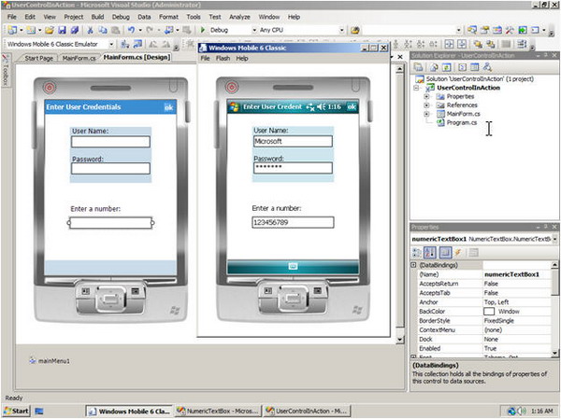Open the Windows Mobile 6 Classic Emulator dropdown
This screenshot has width=561, height=419.
click(x=111, y=44)
